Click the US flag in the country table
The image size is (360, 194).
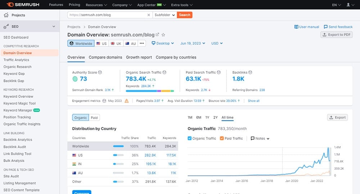point(74,155)
